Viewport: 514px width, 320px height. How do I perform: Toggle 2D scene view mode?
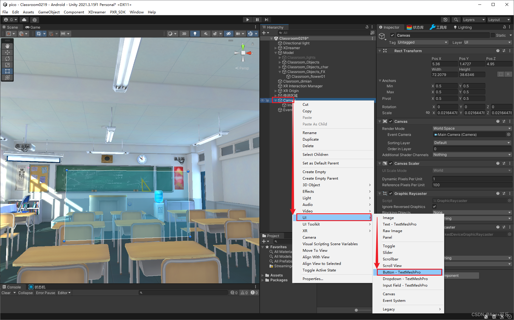pos(184,34)
